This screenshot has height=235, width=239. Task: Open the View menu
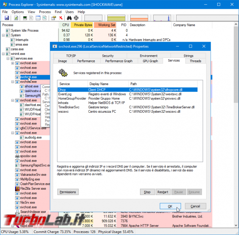click(31, 12)
